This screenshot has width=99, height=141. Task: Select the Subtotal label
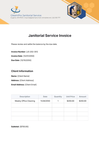15,127
